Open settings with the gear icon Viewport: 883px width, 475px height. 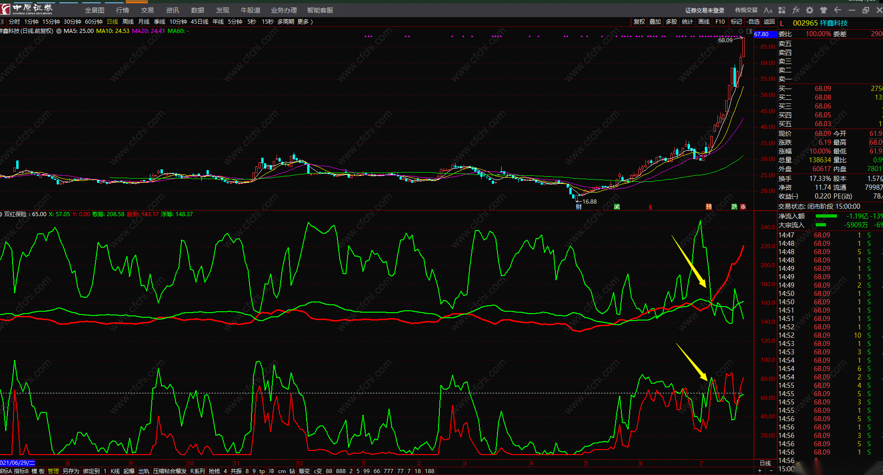[810, 10]
